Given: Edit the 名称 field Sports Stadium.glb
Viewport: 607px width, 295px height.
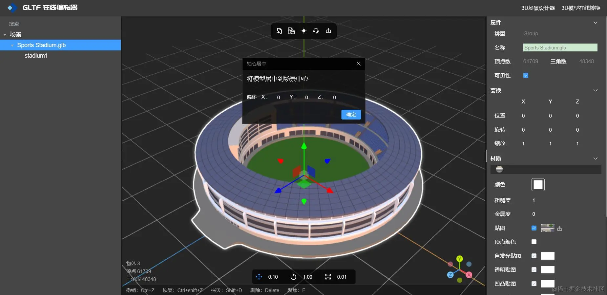Looking at the screenshot, I should click(x=560, y=47).
